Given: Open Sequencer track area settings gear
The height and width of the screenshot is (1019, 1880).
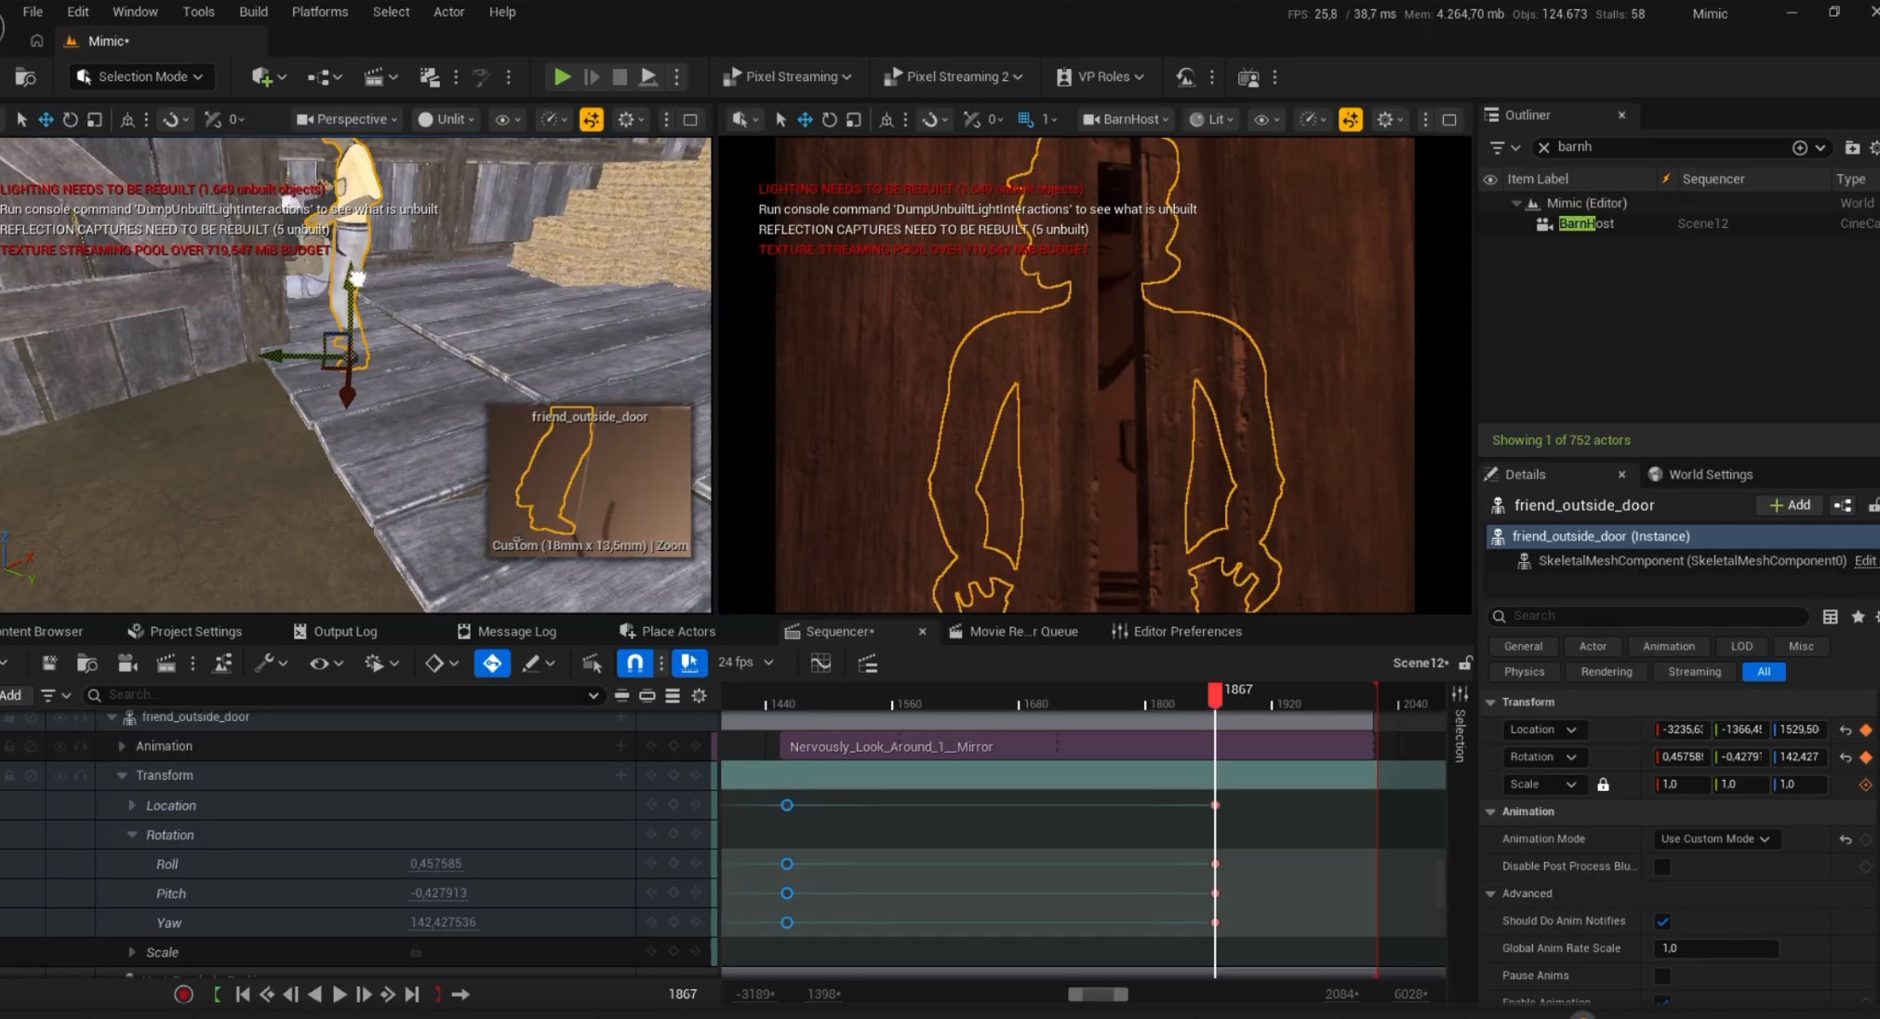Looking at the screenshot, I should [700, 695].
